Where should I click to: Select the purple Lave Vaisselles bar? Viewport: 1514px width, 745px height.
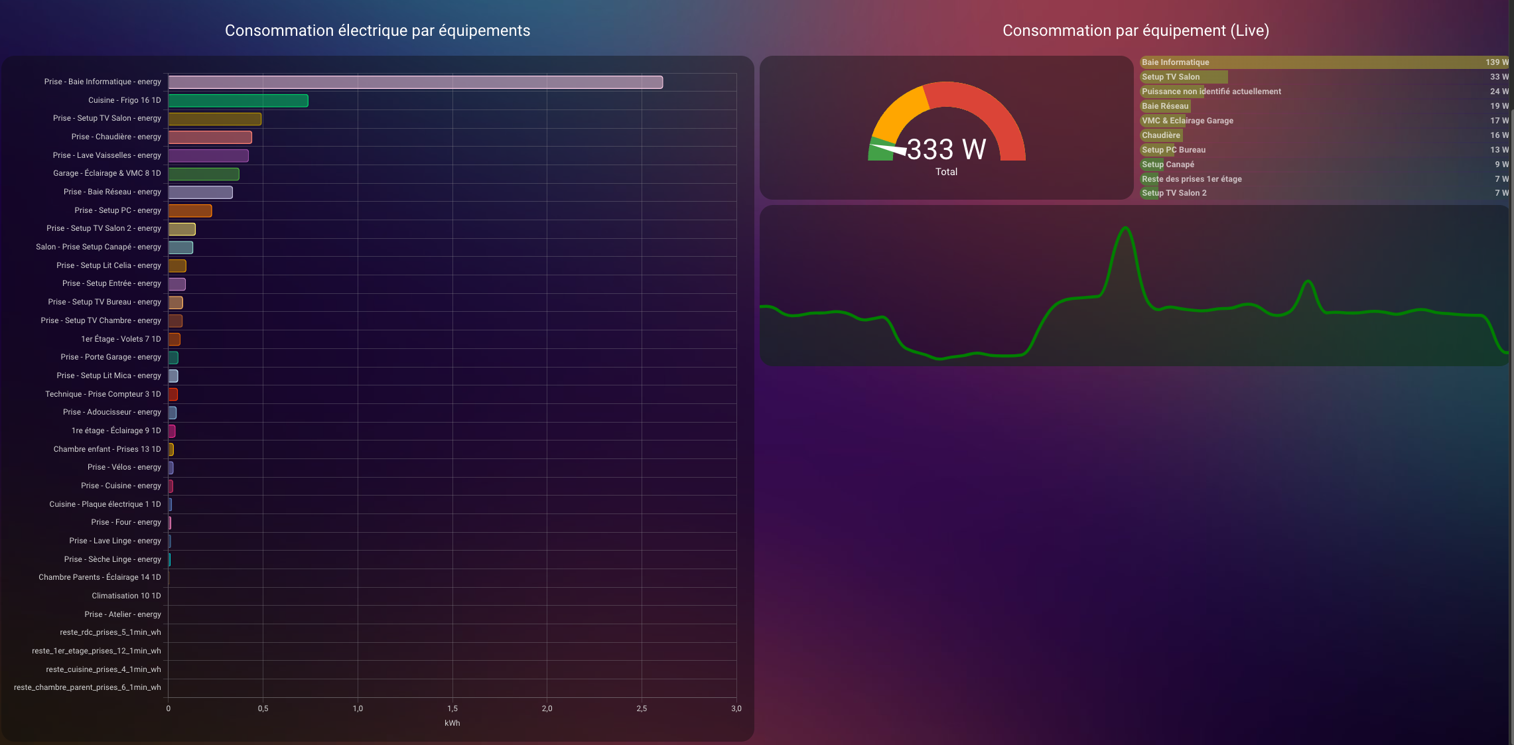208,156
